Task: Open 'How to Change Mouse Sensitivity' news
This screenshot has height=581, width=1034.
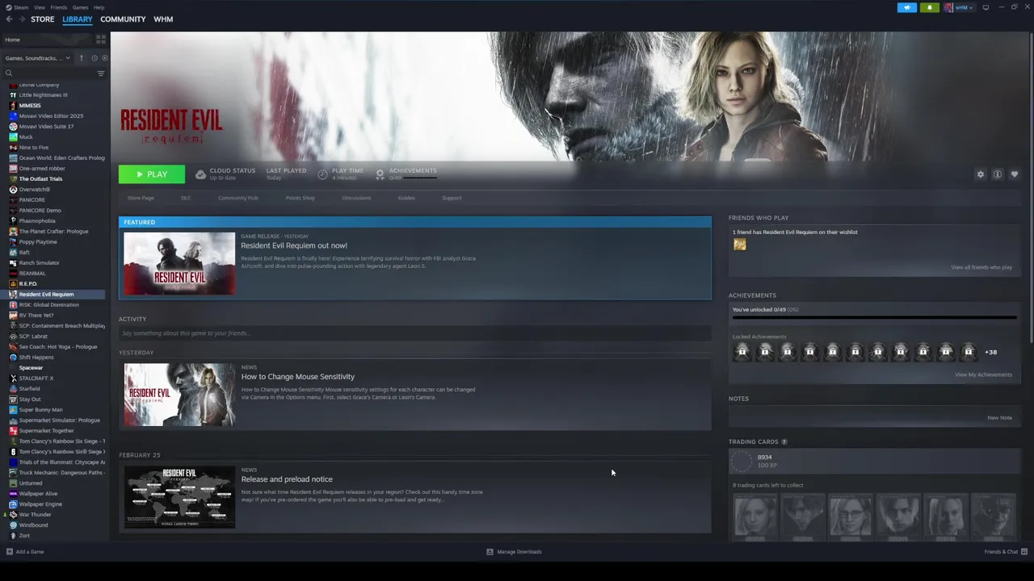Action: pyautogui.click(x=297, y=377)
